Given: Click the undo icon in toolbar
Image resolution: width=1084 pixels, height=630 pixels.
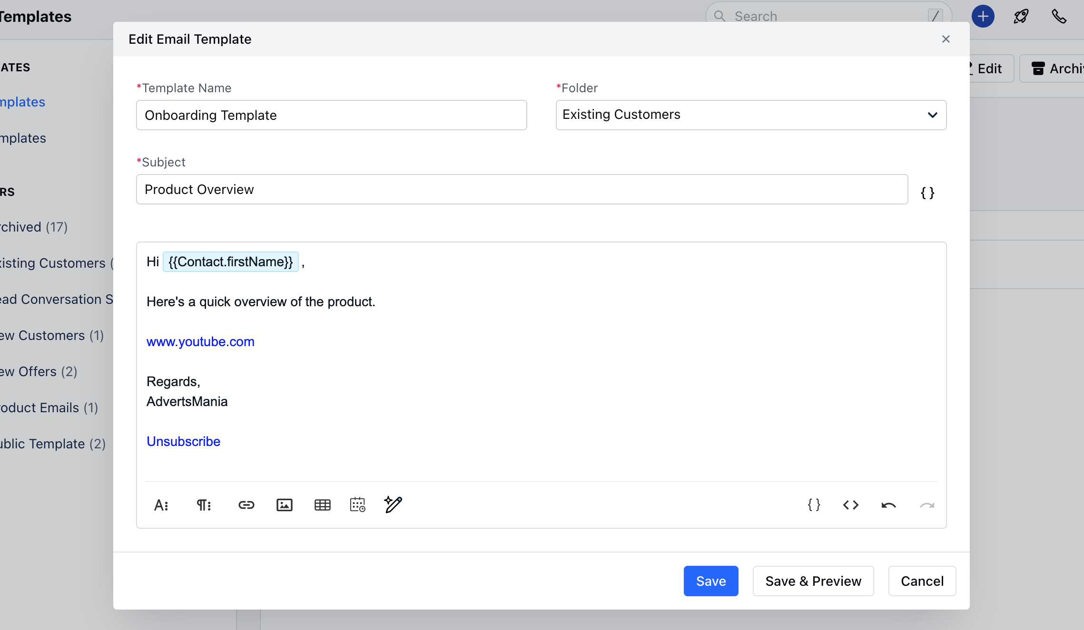Looking at the screenshot, I should (889, 505).
